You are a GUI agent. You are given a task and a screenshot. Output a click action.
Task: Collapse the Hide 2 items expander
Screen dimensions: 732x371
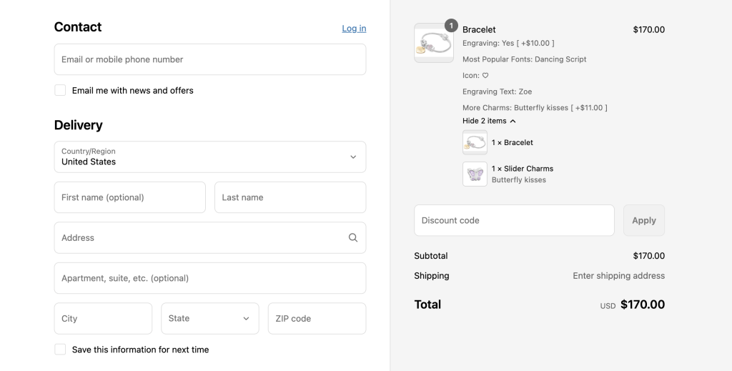[489, 121]
